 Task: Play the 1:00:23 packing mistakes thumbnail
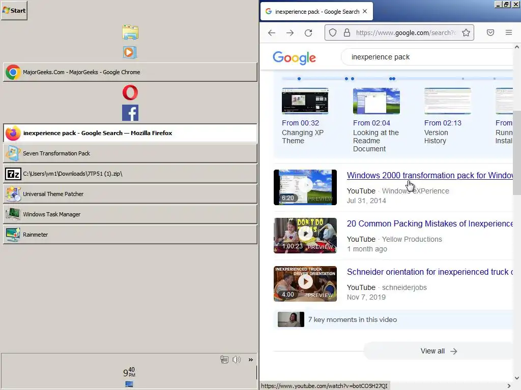click(x=305, y=236)
